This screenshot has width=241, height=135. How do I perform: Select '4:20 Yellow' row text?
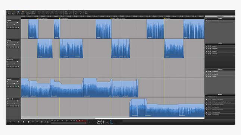pyautogui.click(x=212, y=77)
